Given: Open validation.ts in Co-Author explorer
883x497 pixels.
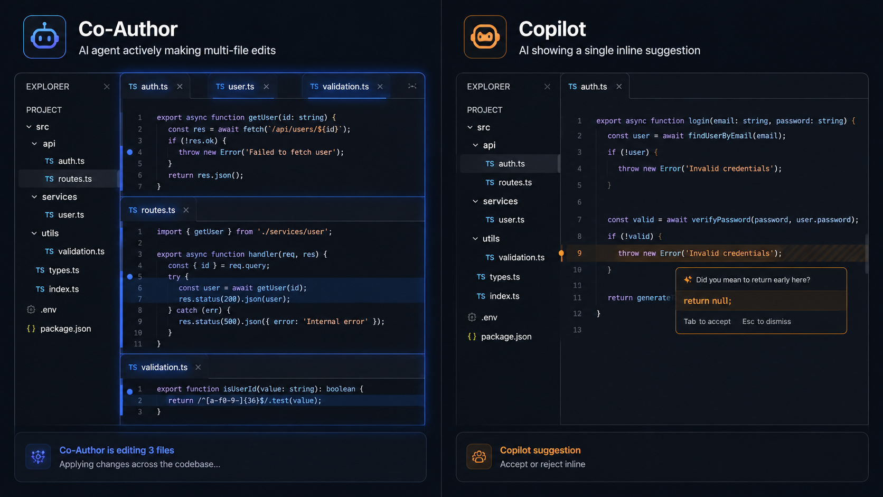Looking at the screenshot, I should click(x=74, y=251).
